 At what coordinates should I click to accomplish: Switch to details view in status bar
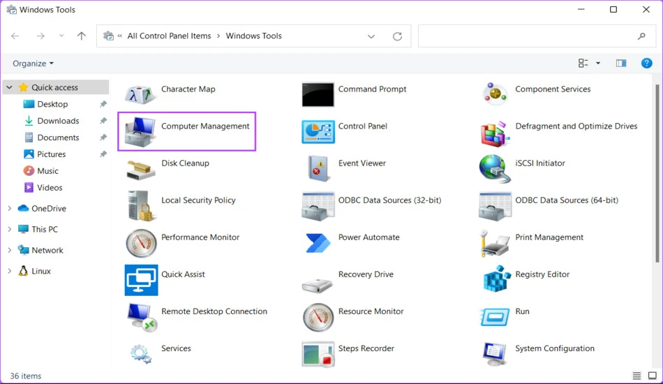click(636, 376)
